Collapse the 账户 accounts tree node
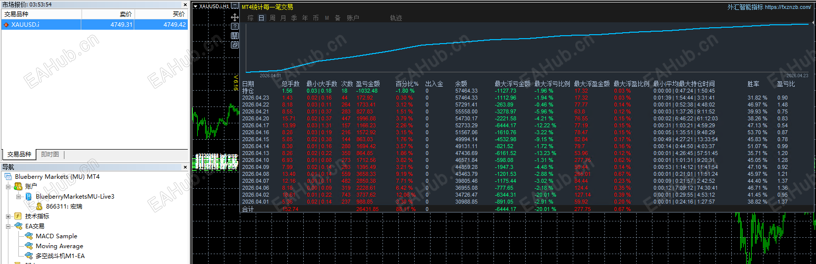Image resolution: width=816 pixels, height=264 pixels. [8, 187]
